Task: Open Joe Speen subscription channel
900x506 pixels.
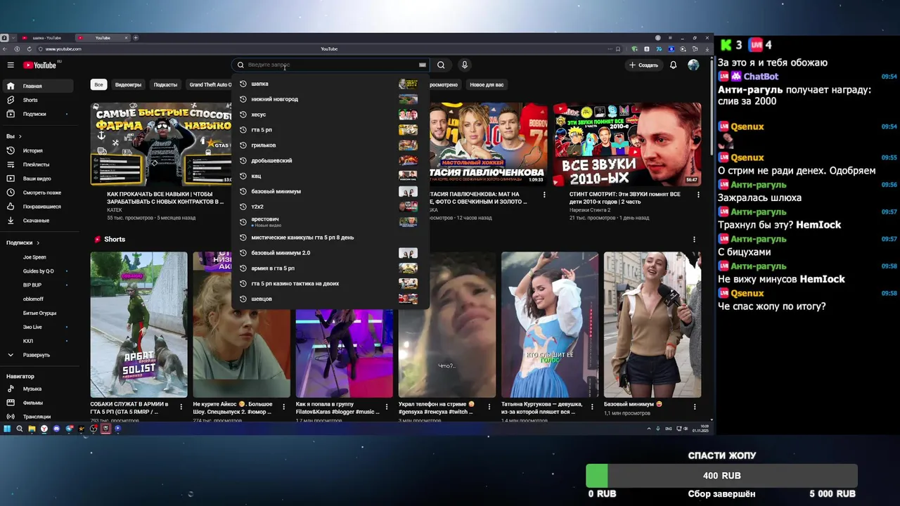Action: click(39, 257)
